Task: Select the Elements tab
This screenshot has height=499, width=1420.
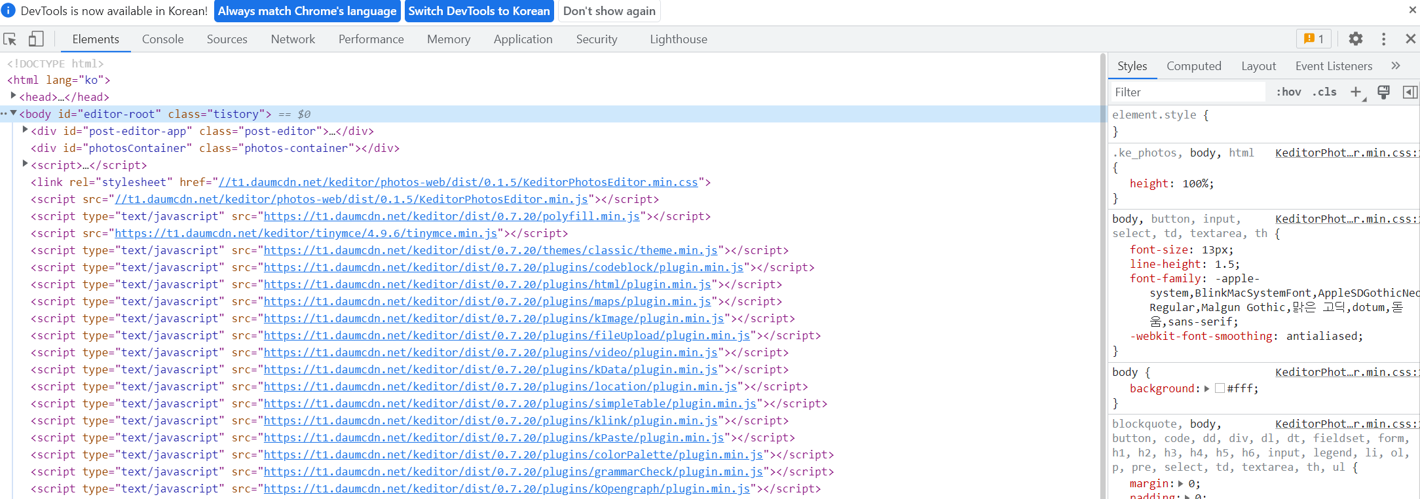Action: [x=96, y=39]
